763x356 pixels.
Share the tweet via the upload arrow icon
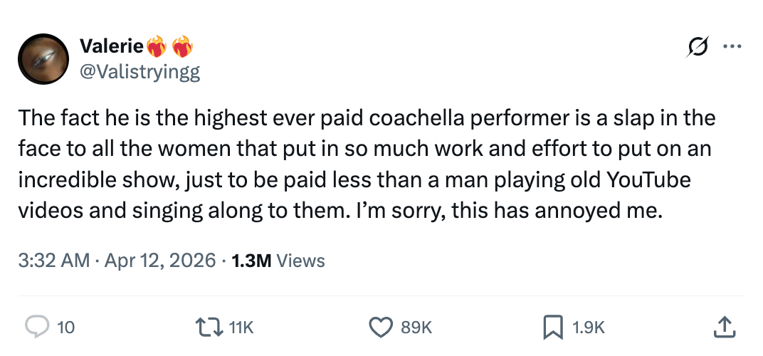[723, 327]
